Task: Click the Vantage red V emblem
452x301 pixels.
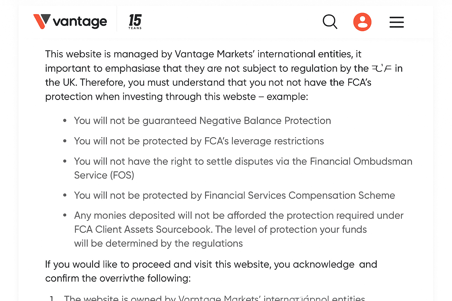Action: (x=42, y=21)
